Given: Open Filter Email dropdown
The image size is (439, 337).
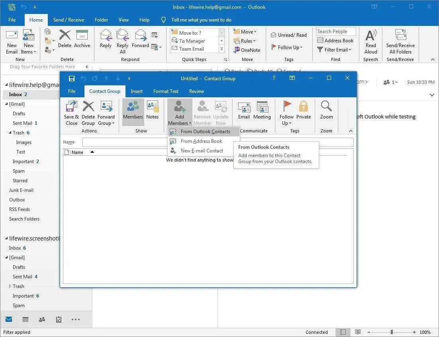Looking at the screenshot, I should pyautogui.click(x=334, y=49).
